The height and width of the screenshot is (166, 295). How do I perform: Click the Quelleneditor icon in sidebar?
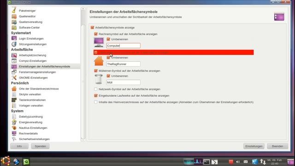(14, 17)
